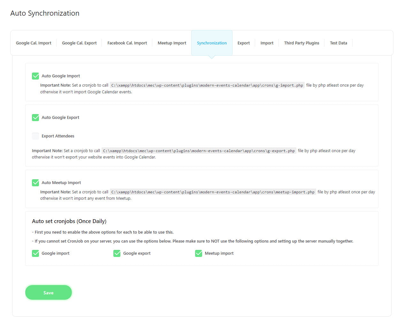Toggle the Meetup import cronjob checkbox

[199, 253]
